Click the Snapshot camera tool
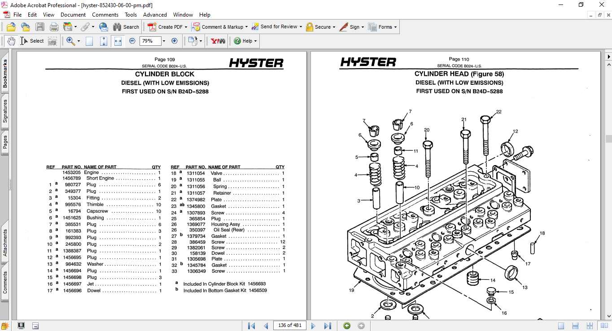This screenshot has width=612, height=331. pos(52,41)
